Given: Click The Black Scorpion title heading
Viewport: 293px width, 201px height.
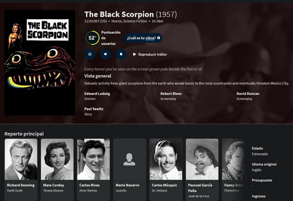Looking at the screenshot, I should pos(119,14).
